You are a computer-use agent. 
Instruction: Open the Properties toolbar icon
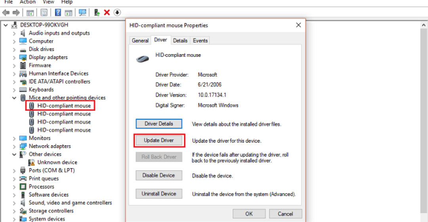coord(44,13)
